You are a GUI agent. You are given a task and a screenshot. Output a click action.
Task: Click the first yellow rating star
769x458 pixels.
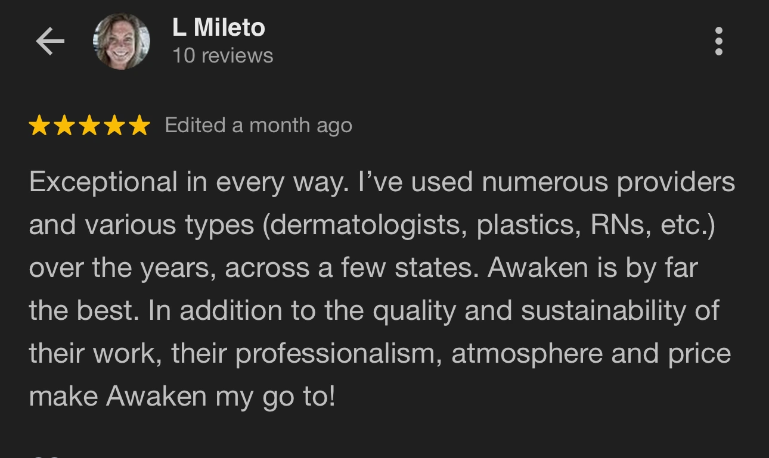click(39, 126)
